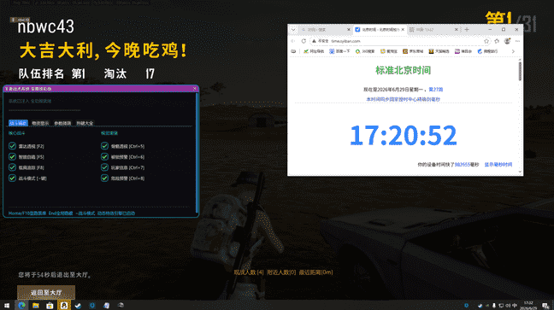Click the browser back arrow

293,41
